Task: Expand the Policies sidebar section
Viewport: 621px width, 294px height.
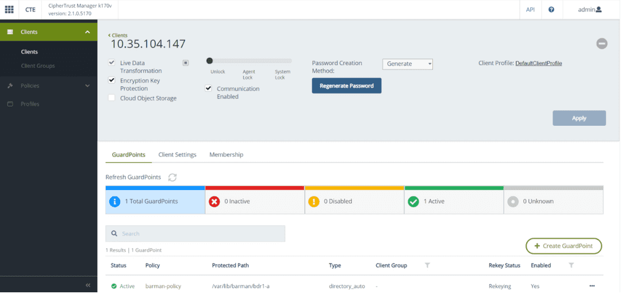Action: point(48,86)
